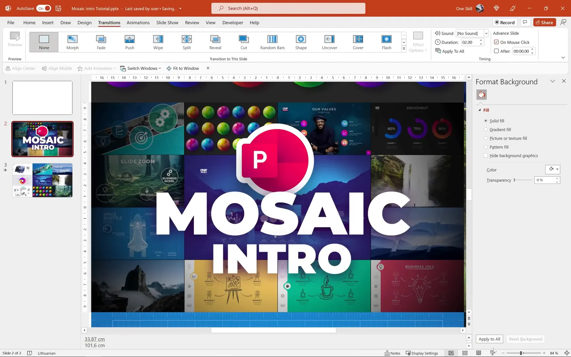The width and height of the screenshot is (571, 357).
Task: Apply the Flash transition
Action: coord(387,42)
